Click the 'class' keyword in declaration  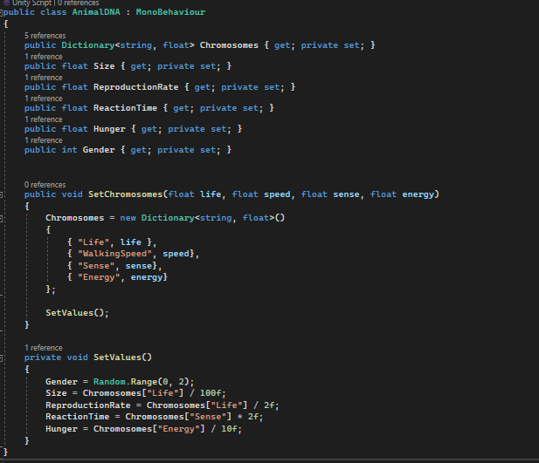[x=53, y=12]
